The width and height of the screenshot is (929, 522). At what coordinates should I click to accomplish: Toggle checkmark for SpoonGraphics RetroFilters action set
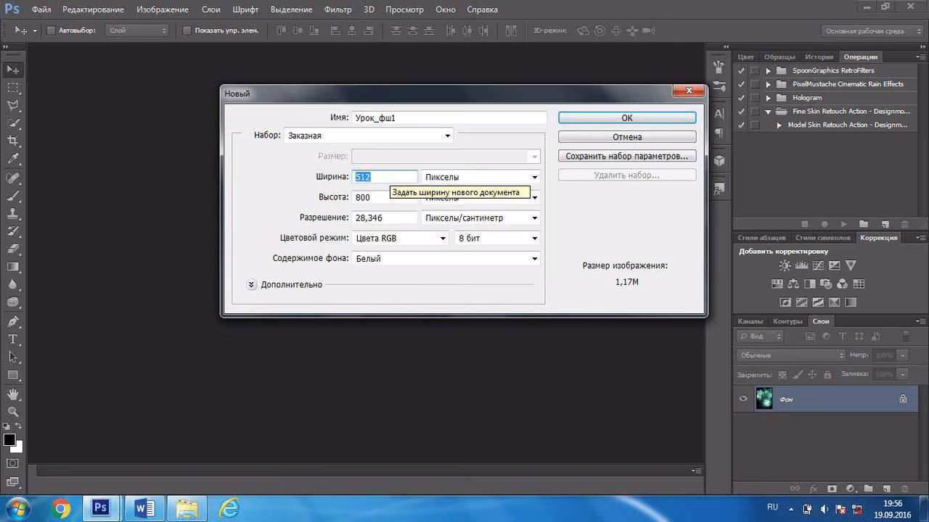(741, 71)
